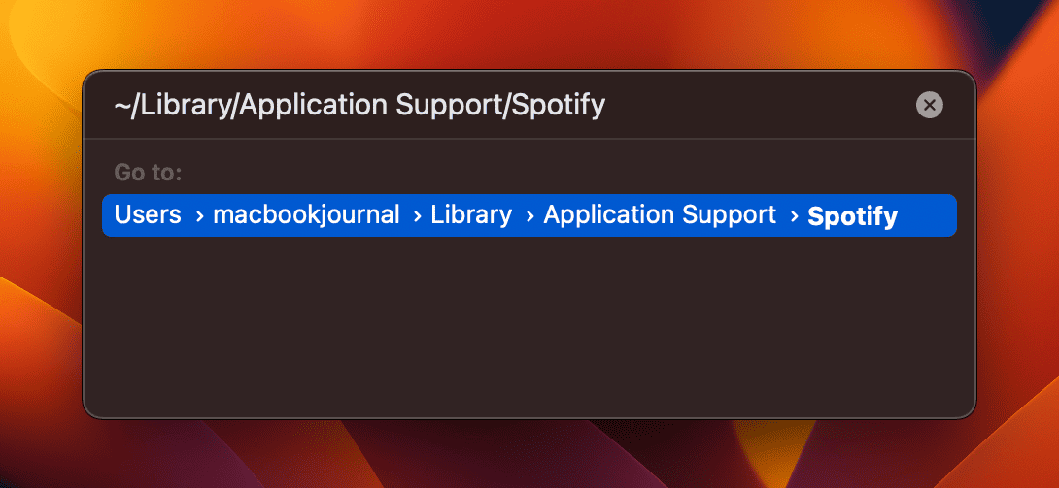Click the chevron between Library and Application Support
This screenshot has height=488, width=1059.
(529, 216)
